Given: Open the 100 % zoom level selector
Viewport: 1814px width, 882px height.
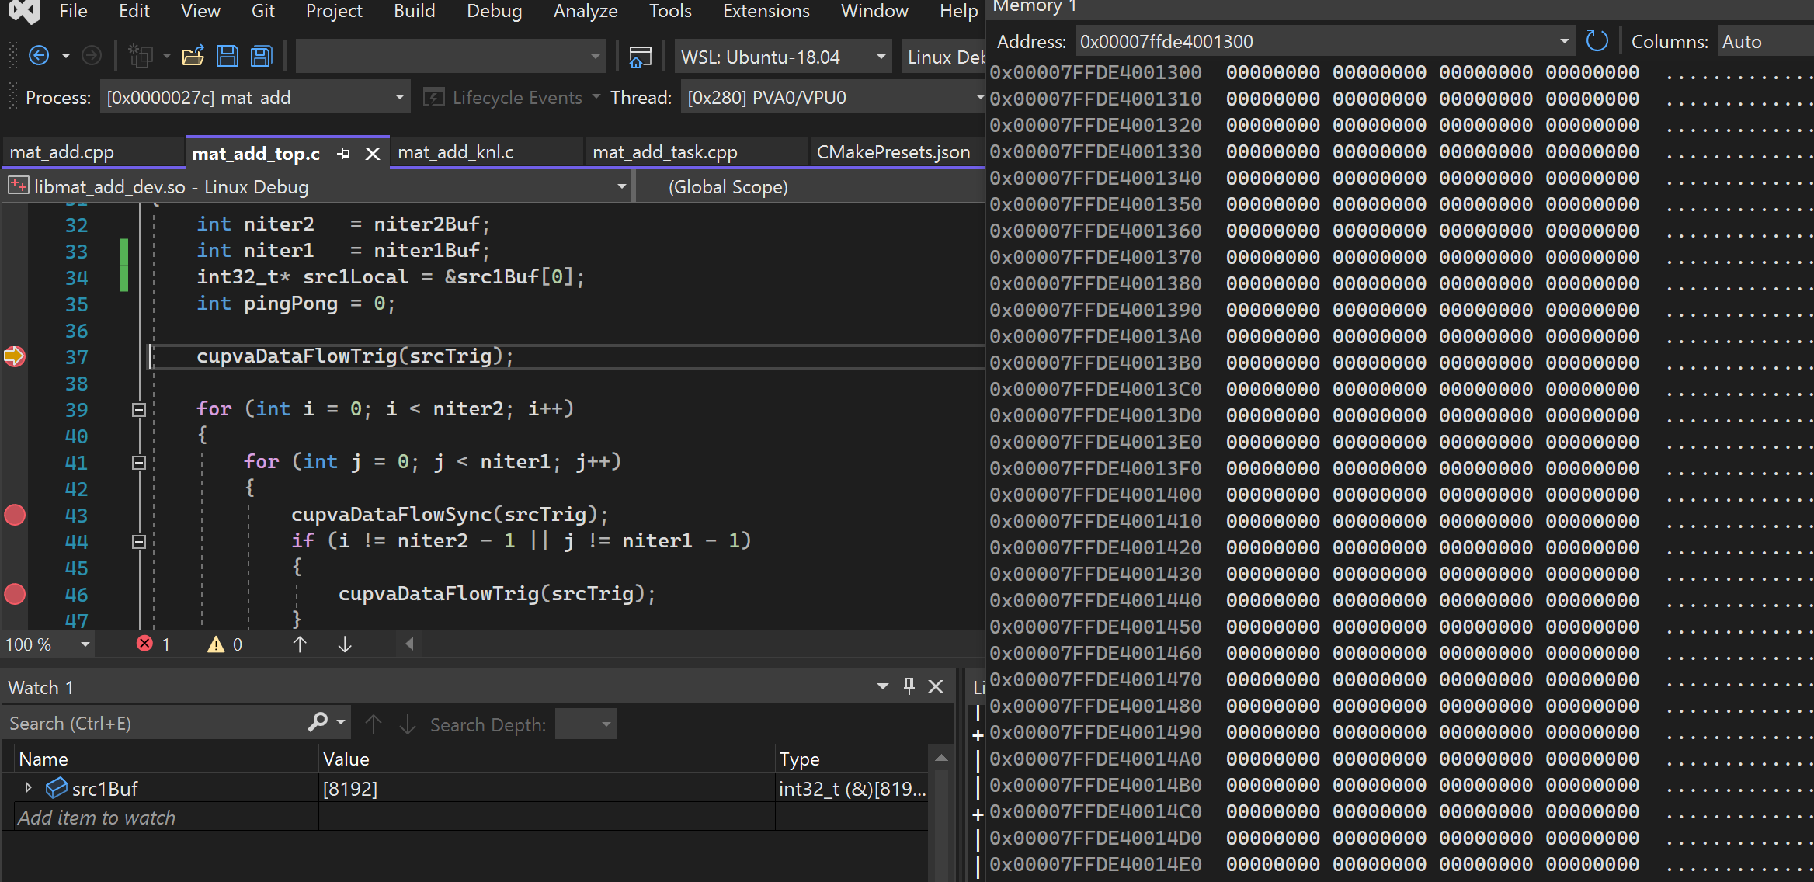Looking at the screenshot, I should pos(85,644).
